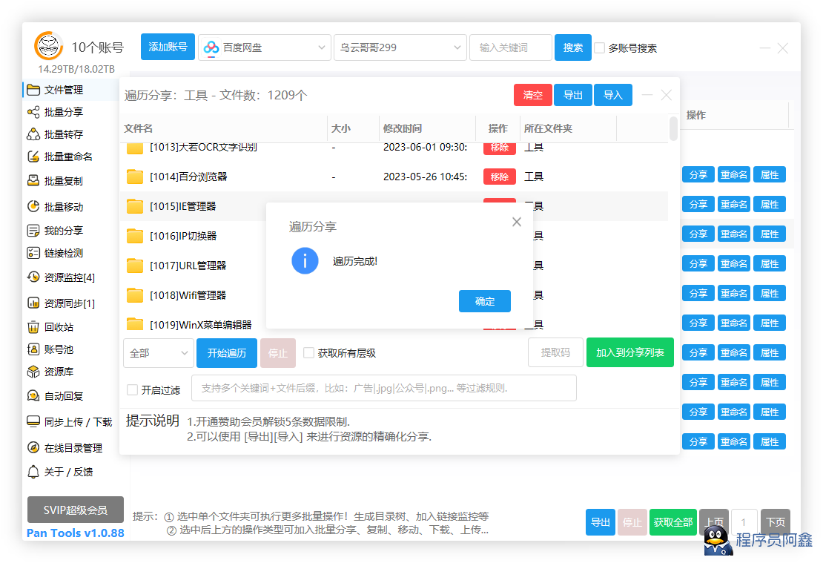
Task: Click folder icon of [1014]百分浏览器
Action: point(135,177)
